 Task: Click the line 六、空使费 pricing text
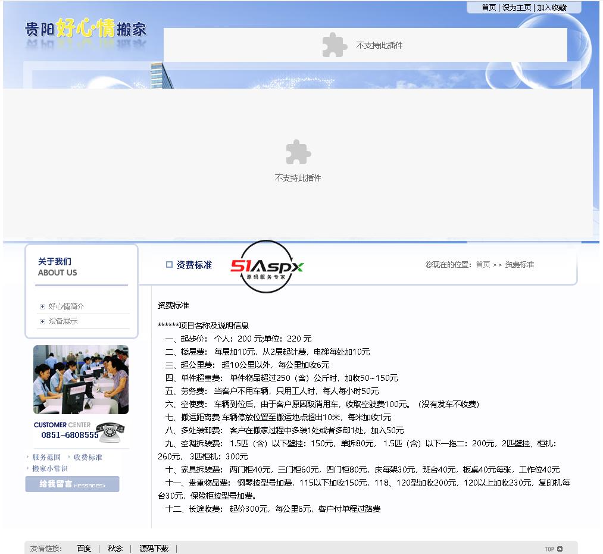322,404
